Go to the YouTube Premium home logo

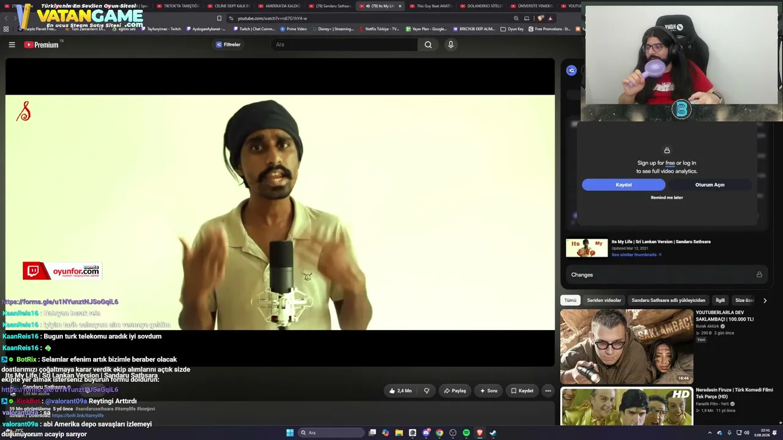pyautogui.click(x=42, y=45)
